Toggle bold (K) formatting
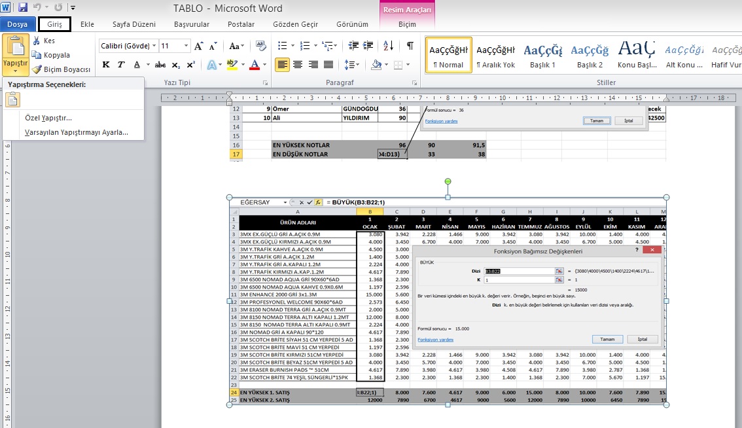742x428 pixels. (x=106, y=65)
